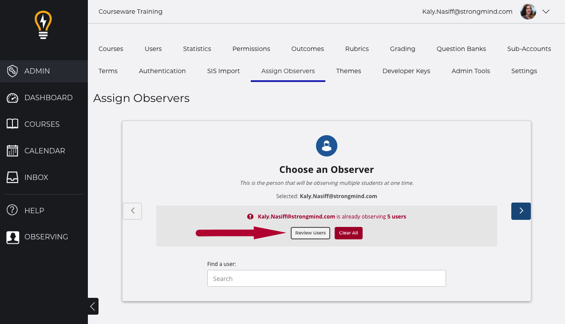Click Kaly.Nasiff@strongmind.com in the header

pos(467,12)
